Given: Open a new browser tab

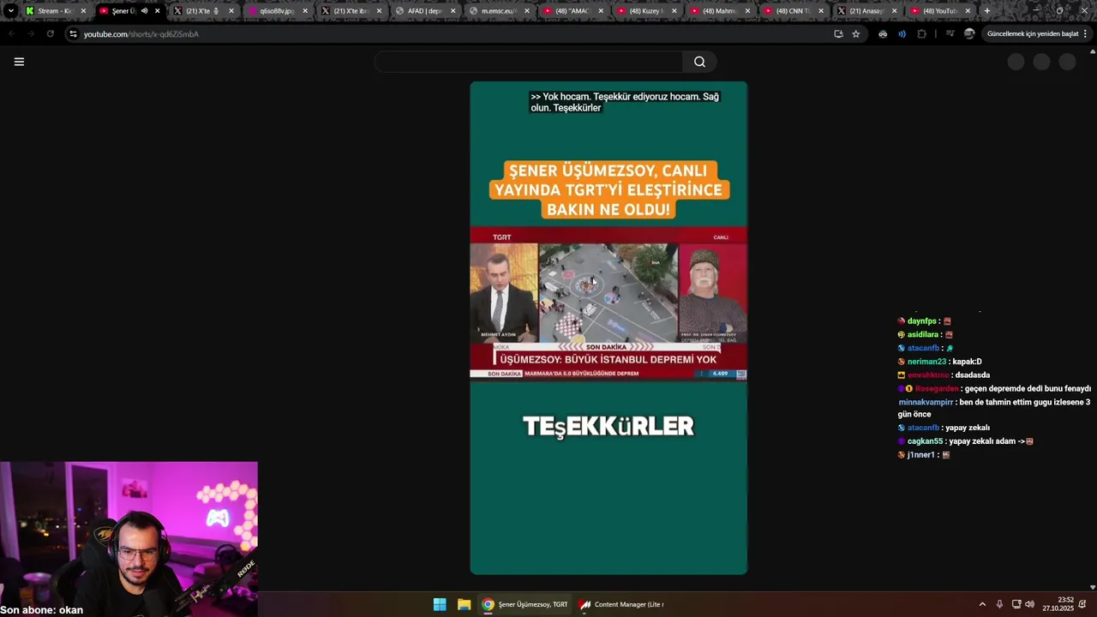Looking at the screenshot, I should 987,11.
